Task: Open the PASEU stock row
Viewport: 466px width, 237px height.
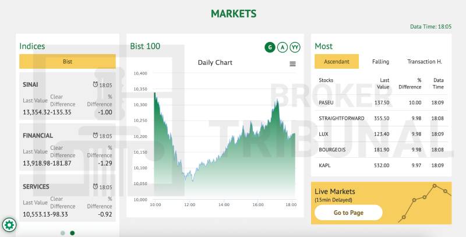Action: click(x=381, y=102)
